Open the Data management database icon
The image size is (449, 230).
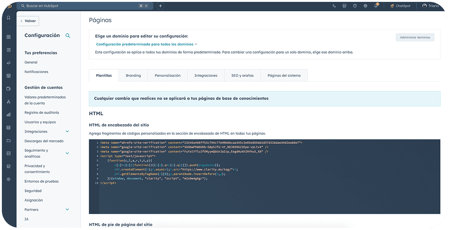point(9,127)
